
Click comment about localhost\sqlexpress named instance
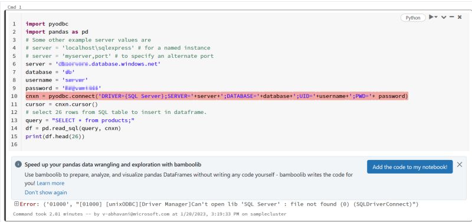pyautogui.click(x=117, y=48)
